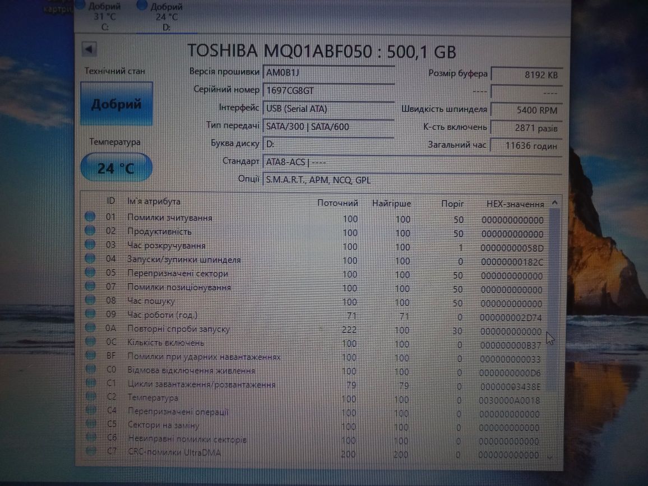The width and height of the screenshot is (648, 486).
Task: Click the HEX-значення column header
Action: click(515, 204)
